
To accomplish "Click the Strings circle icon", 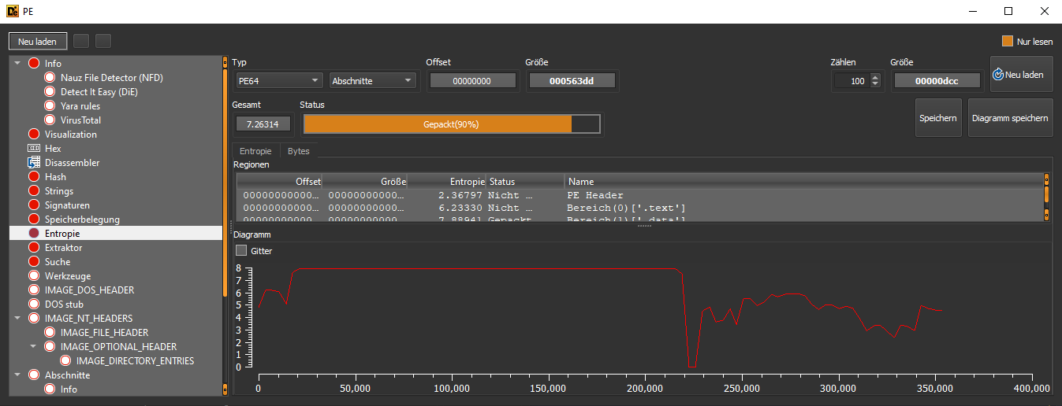I will (x=34, y=191).
